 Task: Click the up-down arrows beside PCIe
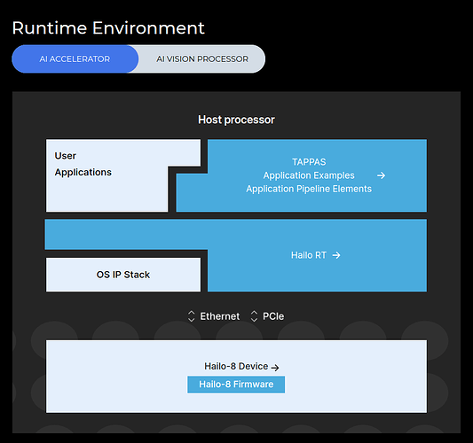tap(254, 316)
